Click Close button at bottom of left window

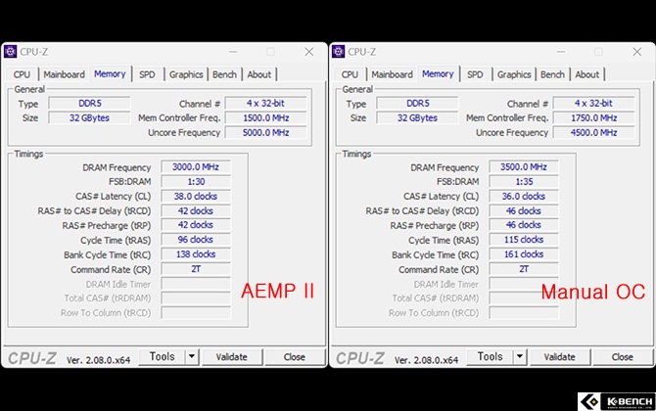point(295,356)
